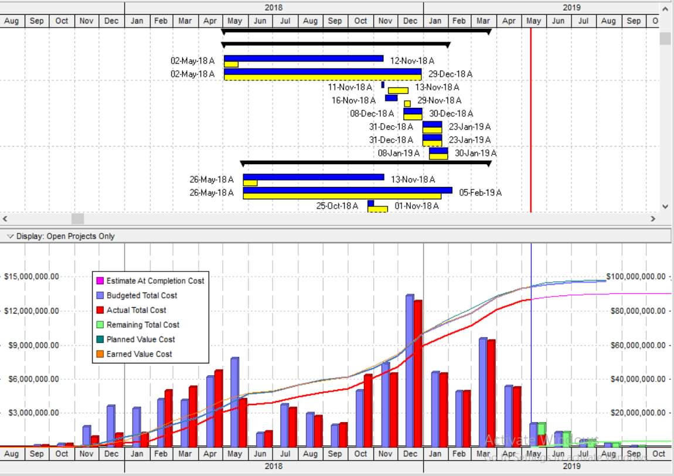Click the right arrow of the Gantt horizontal scrollbar

coord(653,219)
